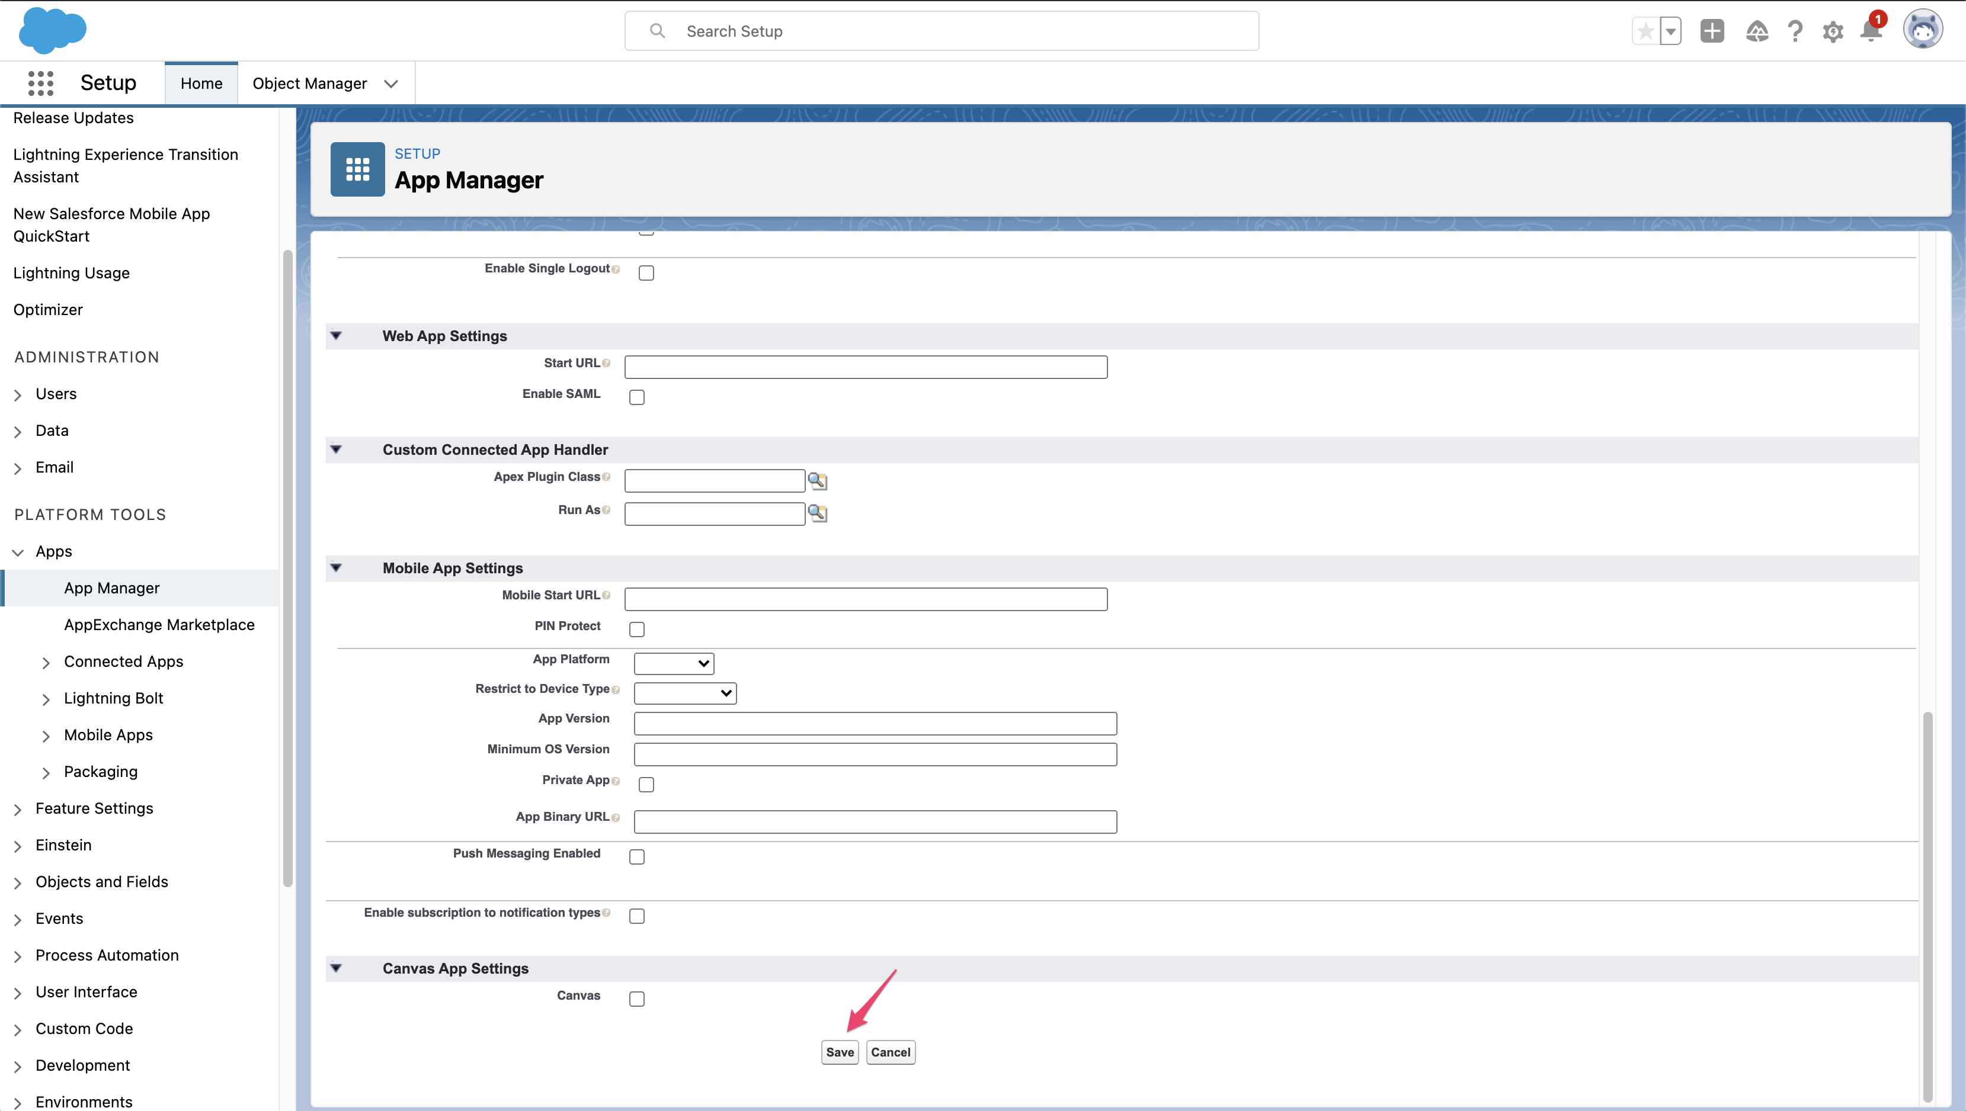The height and width of the screenshot is (1111, 1966).
Task: Open Lightning Usage in sidebar
Action: point(71,272)
